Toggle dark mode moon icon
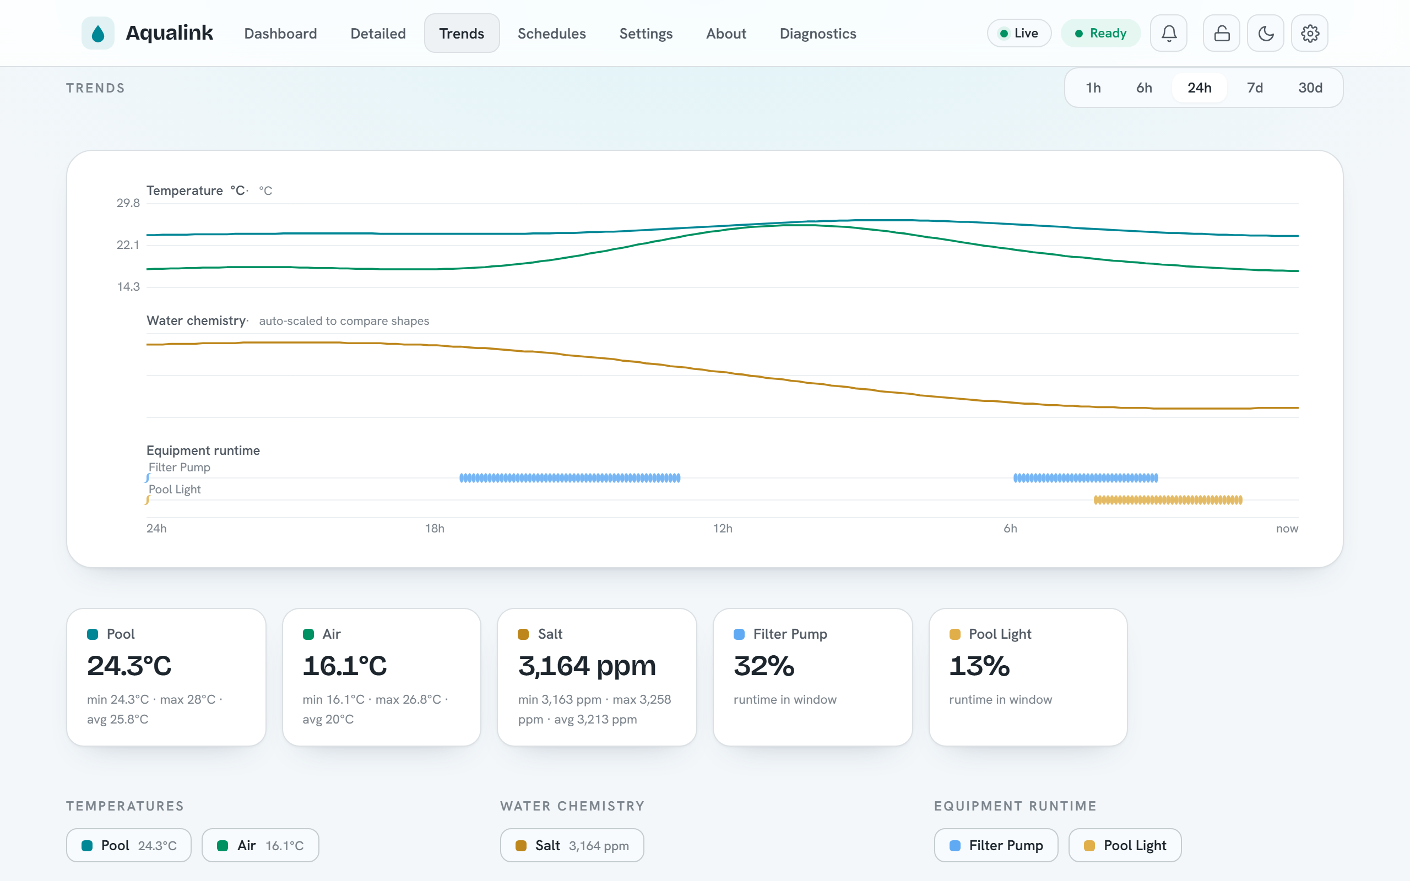Image resolution: width=1410 pixels, height=881 pixels. 1266,33
